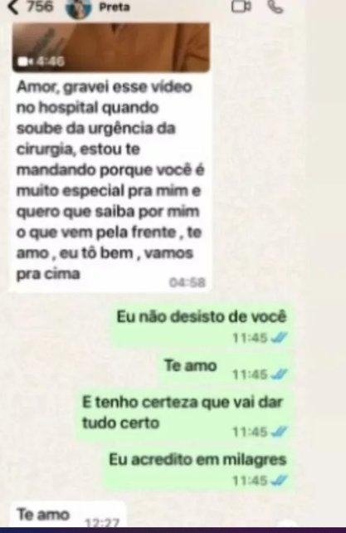Tap the 12:27 timestamp at the bottom

101,522
